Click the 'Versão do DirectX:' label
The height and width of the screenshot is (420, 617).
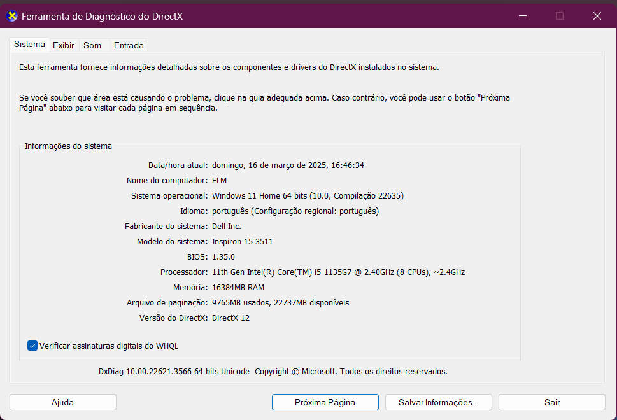(x=174, y=318)
